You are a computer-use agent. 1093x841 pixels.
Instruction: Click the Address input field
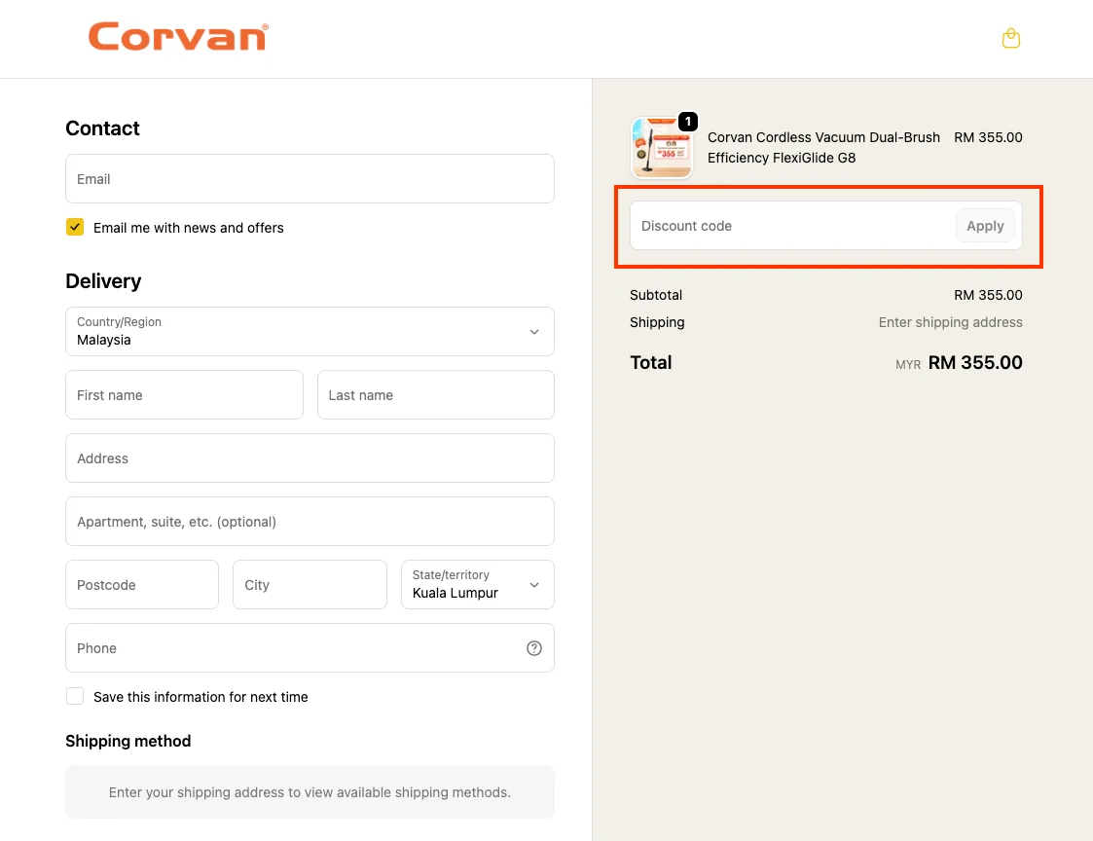tap(310, 458)
